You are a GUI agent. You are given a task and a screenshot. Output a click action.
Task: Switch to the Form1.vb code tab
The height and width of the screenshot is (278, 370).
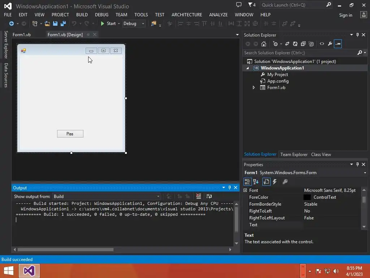pyautogui.click(x=22, y=34)
